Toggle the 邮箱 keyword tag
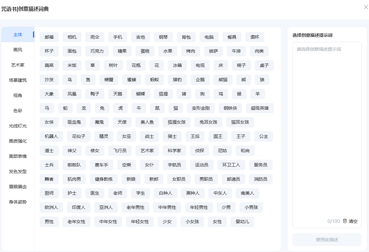Screen dimensions: 369x252 pos(49,37)
